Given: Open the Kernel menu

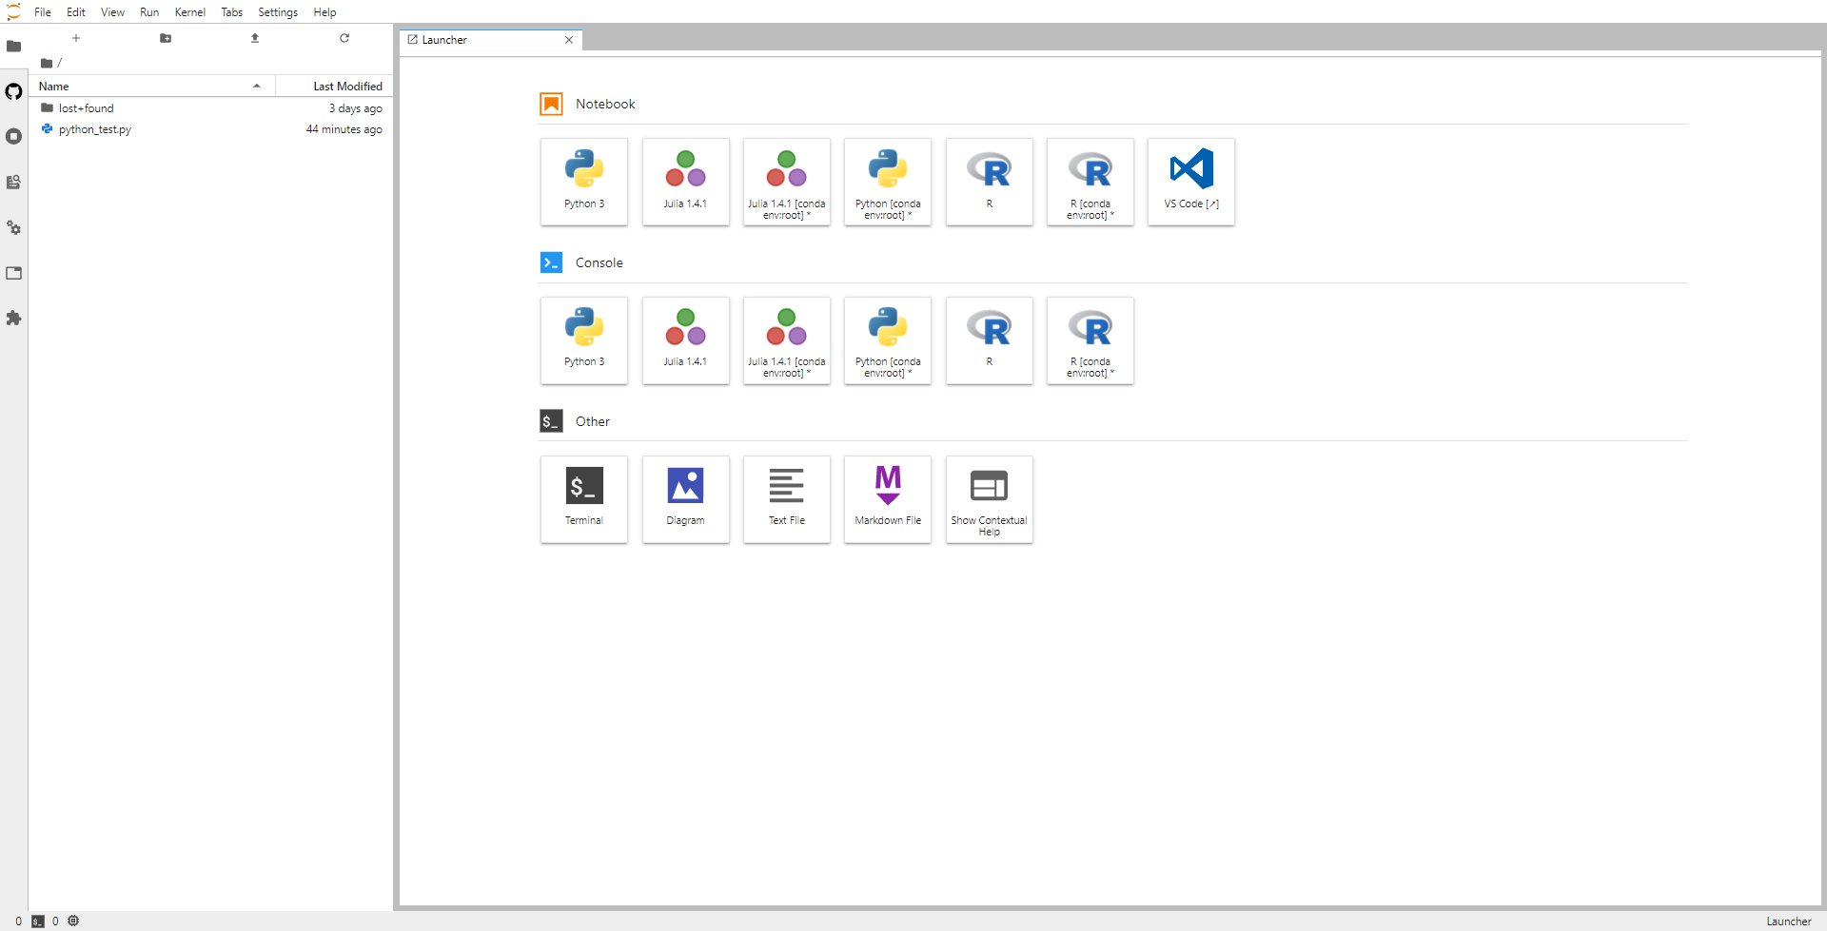Looking at the screenshot, I should click(190, 12).
